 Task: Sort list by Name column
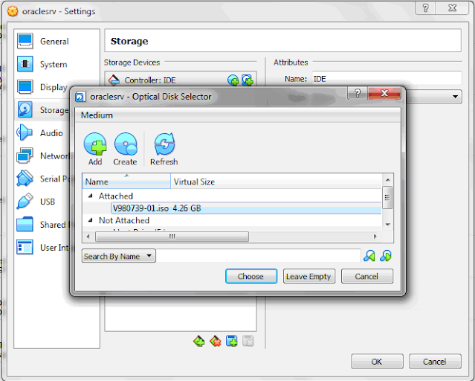[x=126, y=182]
